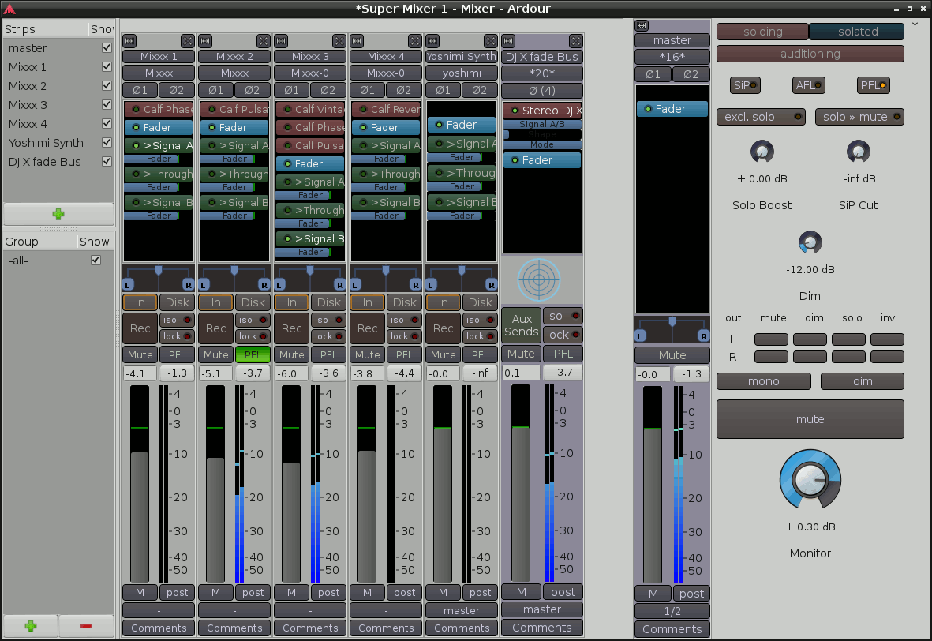Toggle PFL on Mixxx 2 strip
Screen dimensions: 932x641
[x=253, y=354]
